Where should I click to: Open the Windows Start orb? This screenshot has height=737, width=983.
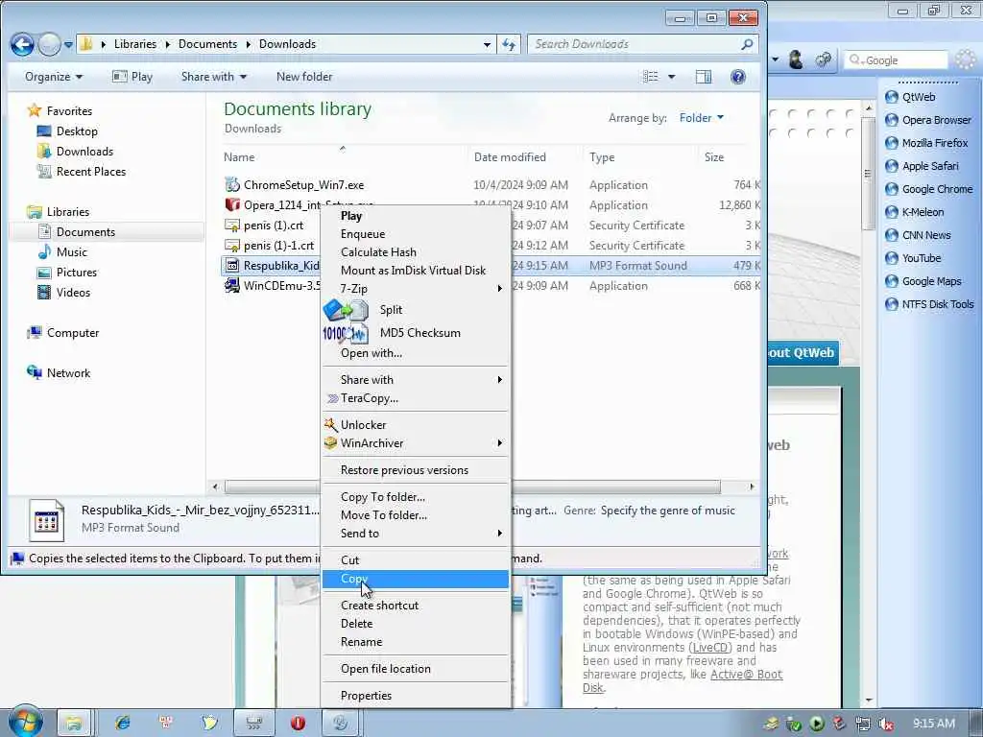tap(25, 722)
